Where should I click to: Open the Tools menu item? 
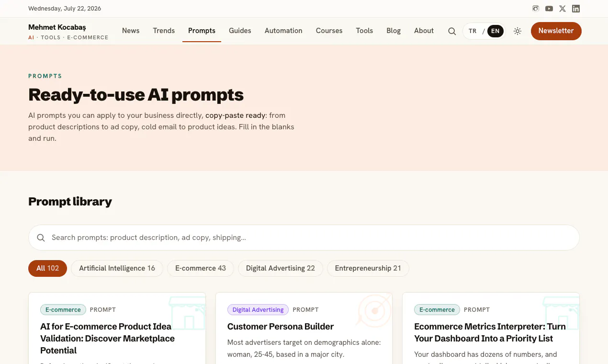364,31
